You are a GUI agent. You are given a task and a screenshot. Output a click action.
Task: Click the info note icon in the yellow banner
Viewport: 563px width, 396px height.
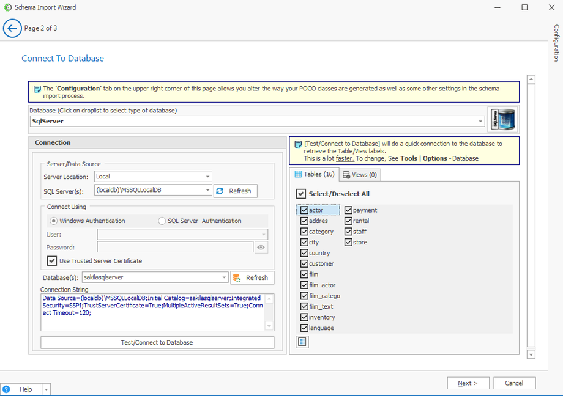click(37, 89)
